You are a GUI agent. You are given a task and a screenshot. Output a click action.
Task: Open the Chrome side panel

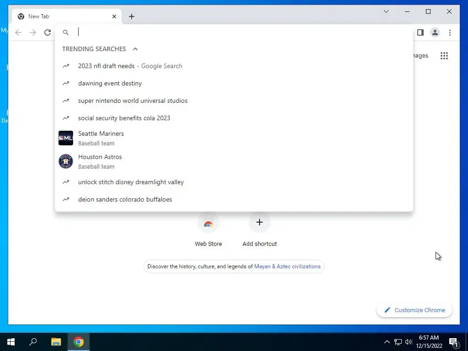[420, 32]
